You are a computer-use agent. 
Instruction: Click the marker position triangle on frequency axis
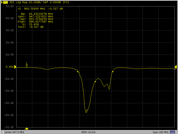[x=27, y=128]
